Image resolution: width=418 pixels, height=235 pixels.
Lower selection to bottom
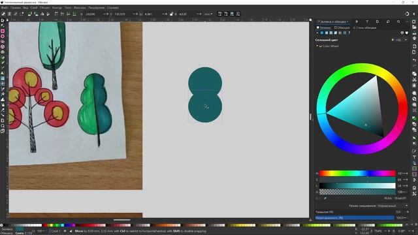[74, 14]
